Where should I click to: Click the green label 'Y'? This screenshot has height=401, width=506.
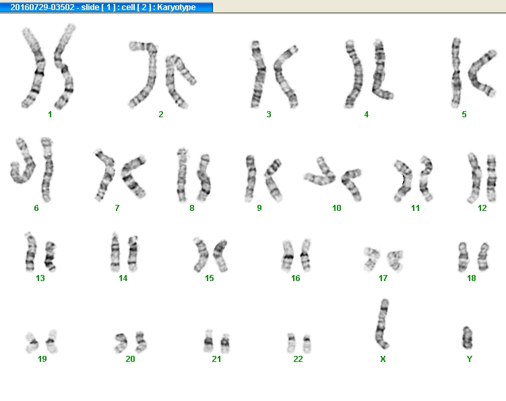[x=470, y=359]
